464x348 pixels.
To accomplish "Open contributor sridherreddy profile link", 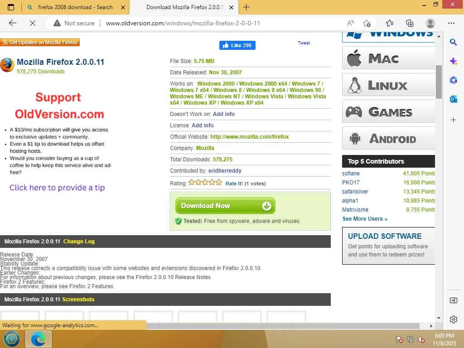I will (x=225, y=171).
